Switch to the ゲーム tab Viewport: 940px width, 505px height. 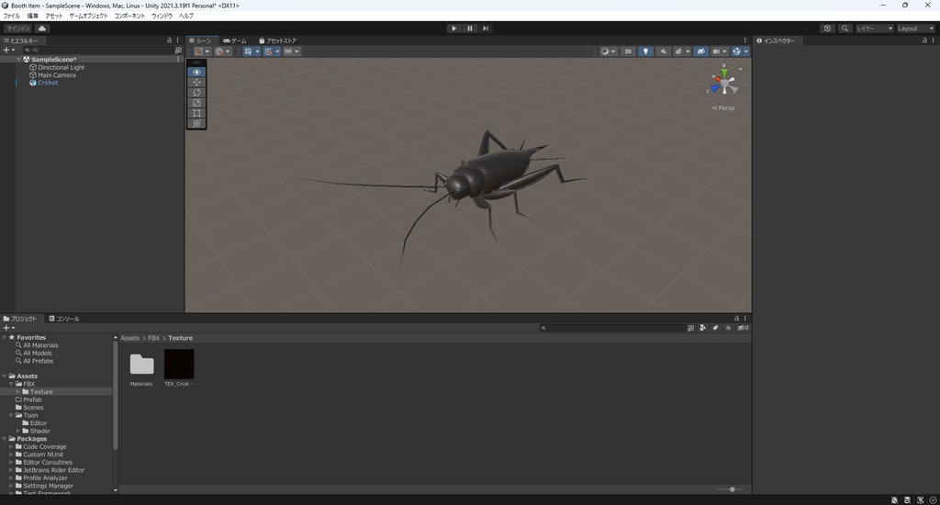coord(235,40)
